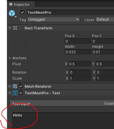Click the TextMeshPro - Text header label

[42, 93]
